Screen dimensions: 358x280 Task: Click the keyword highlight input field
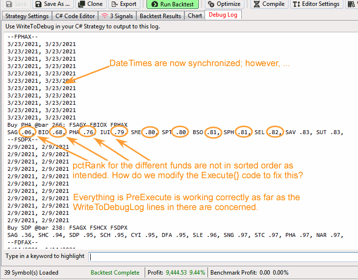(x=221, y=257)
